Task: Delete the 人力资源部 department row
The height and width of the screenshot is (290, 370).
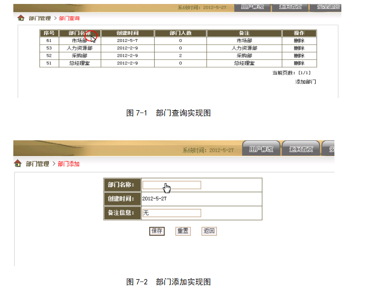Action: (299, 48)
